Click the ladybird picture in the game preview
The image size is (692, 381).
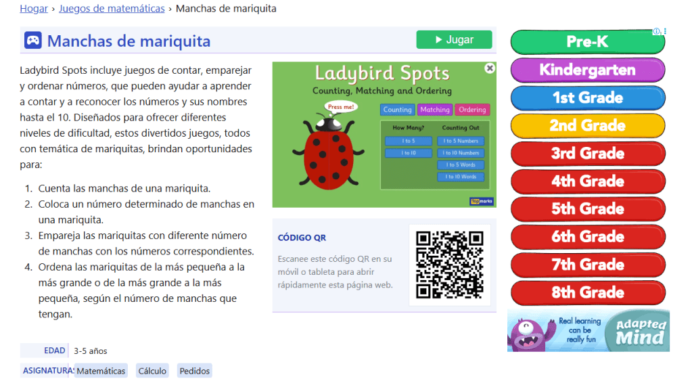click(331, 153)
